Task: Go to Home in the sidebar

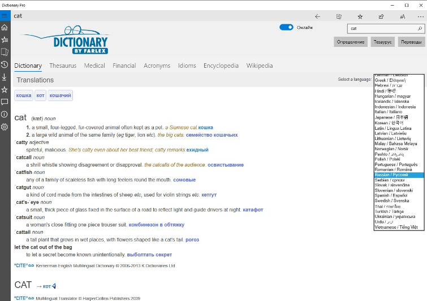Action: click(x=5, y=28)
